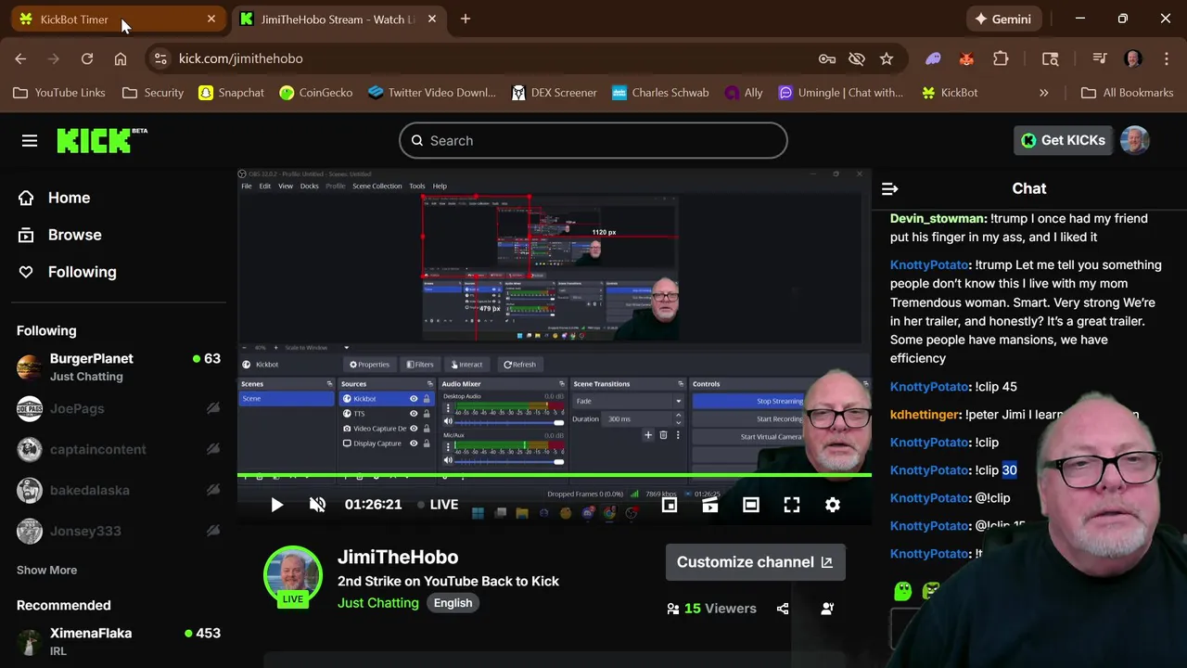
Task: Open XimenaFlaka recommended channel
Action: point(119,641)
